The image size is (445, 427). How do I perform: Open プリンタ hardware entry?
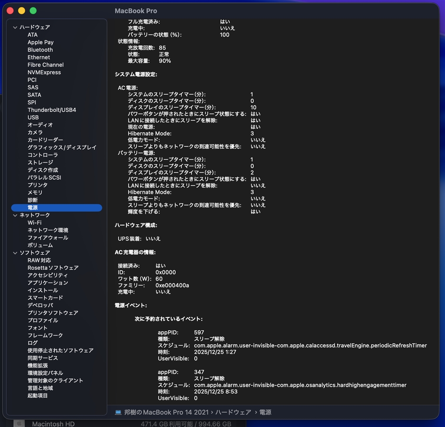tap(38, 185)
